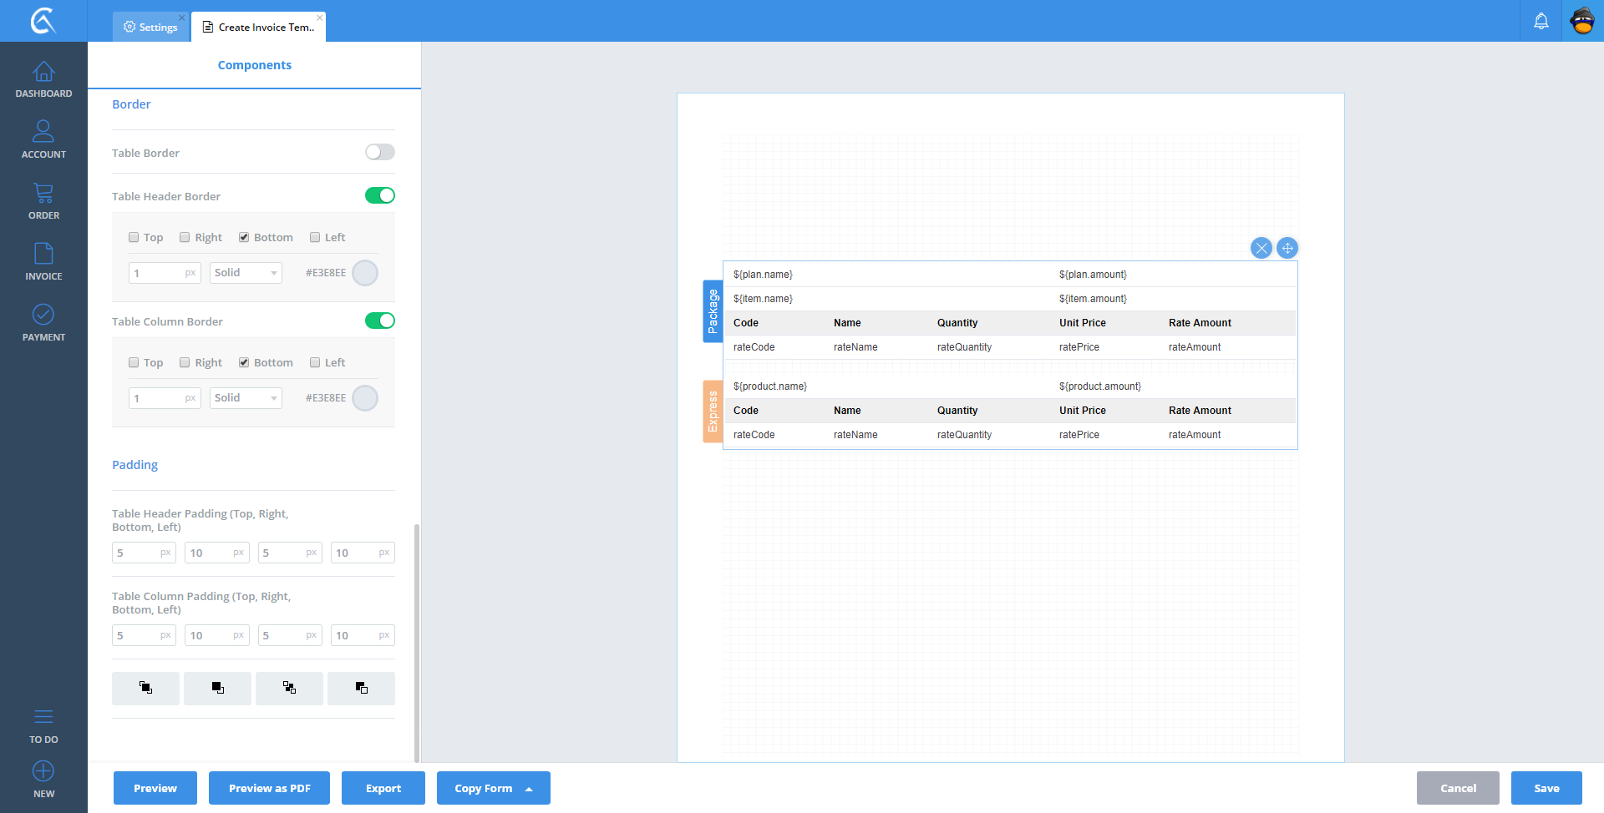
Task: Enable the Table Border toggle
Action: pyautogui.click(x=380, y=152)
